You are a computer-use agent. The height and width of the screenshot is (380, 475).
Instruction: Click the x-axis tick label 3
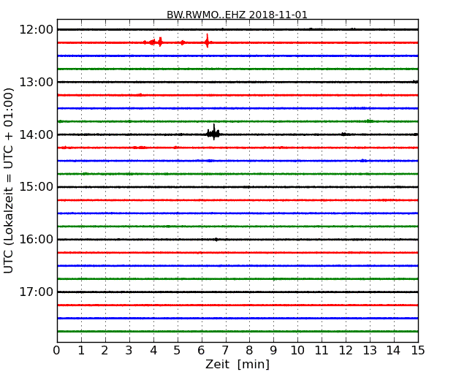point(129,351)
